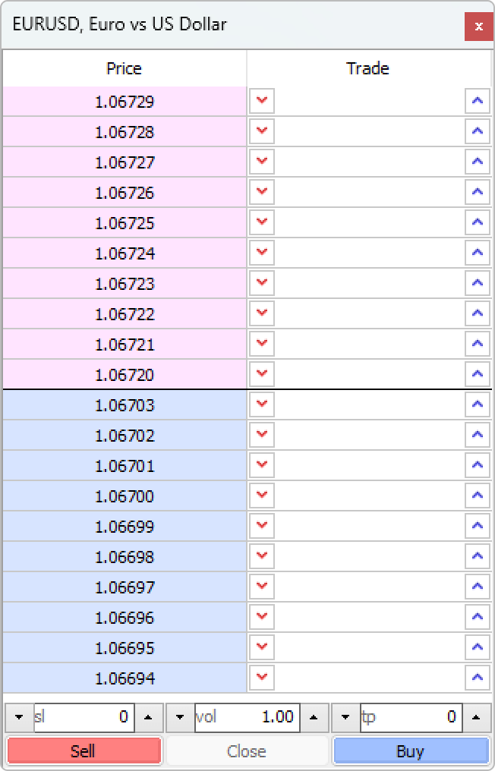Click red sell arrow at price 1.06729
Screen dimensions: 495x771
(x=262, y=101)
